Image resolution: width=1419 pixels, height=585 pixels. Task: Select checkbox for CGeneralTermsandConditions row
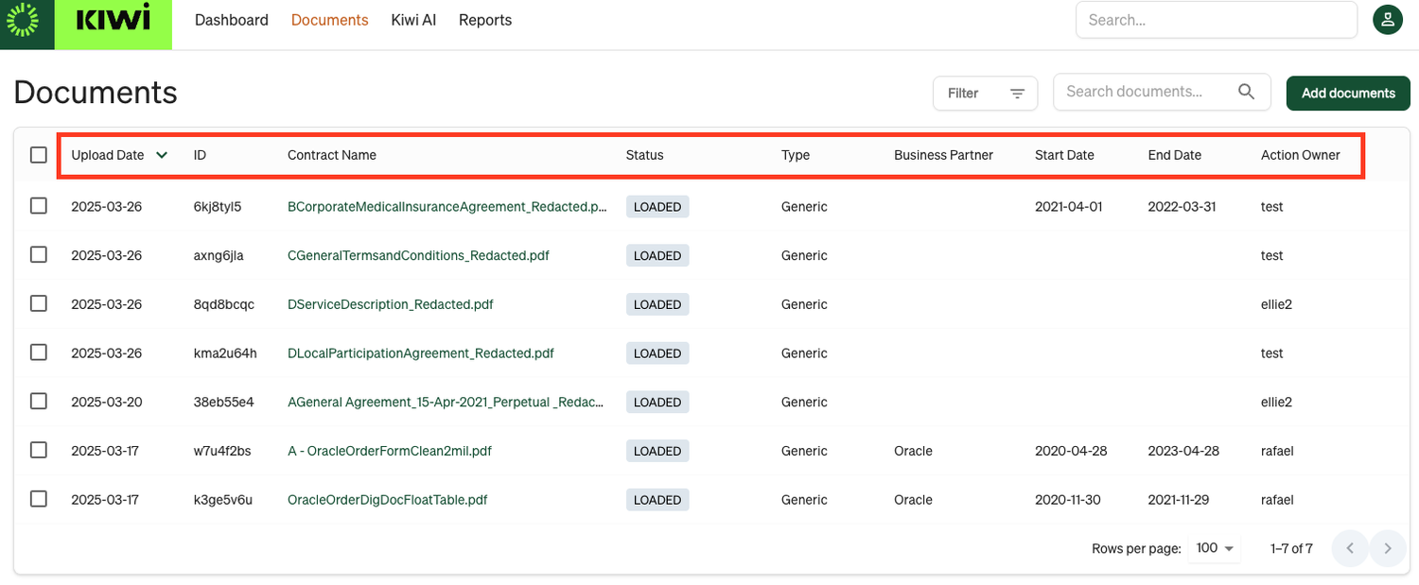pyautogui.click(x=39, y=255)
